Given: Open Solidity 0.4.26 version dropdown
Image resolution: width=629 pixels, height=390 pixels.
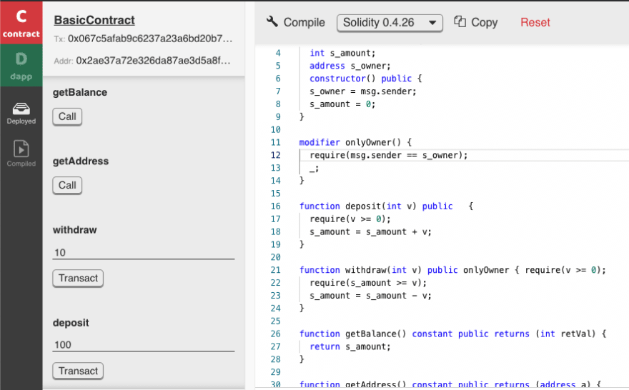Looking at the screenshot, I should point(390,23).
